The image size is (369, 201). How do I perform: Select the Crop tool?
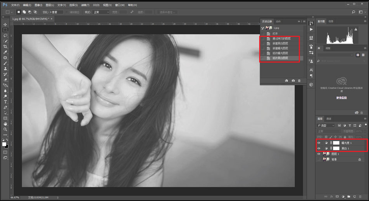(x=5, y=46)
